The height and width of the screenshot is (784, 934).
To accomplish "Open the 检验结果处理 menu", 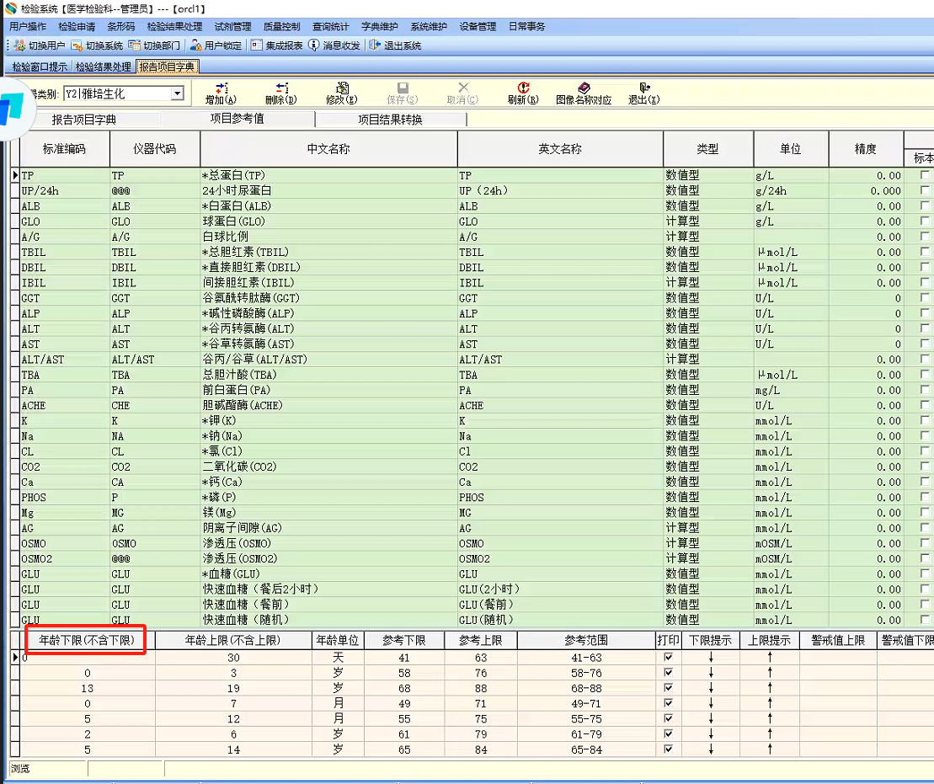I will [174, 26].
